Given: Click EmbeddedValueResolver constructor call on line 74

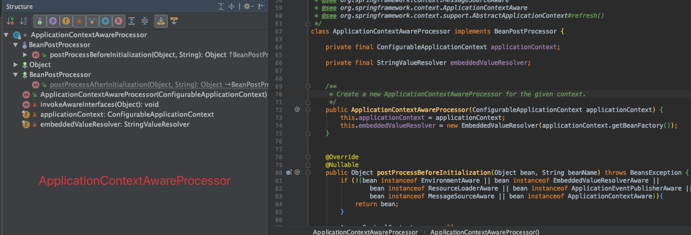Looking at the screenshot, I should pyautogui.click(x=499, y=126).
